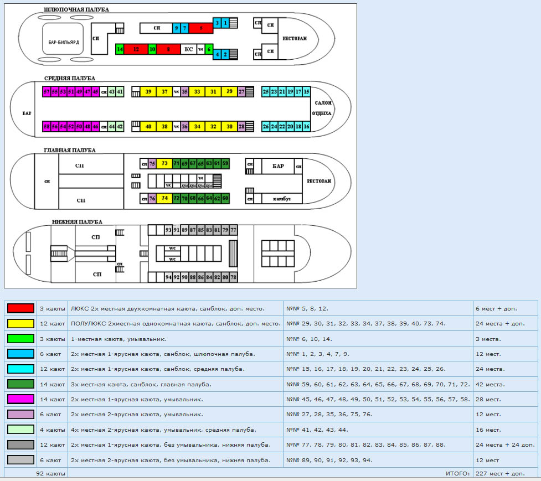Select lilac cabin 76 on main deck
The image size is (541, 481).
(x=152, y=198)
